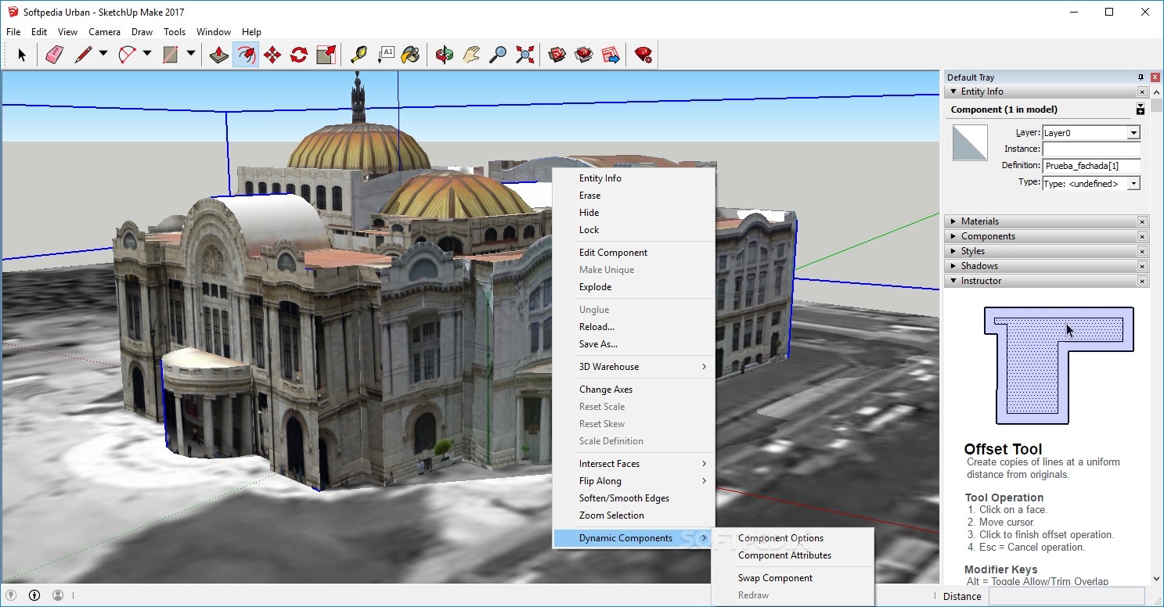
Task: Toggle Entity Info show details button
Action: 1141,110
